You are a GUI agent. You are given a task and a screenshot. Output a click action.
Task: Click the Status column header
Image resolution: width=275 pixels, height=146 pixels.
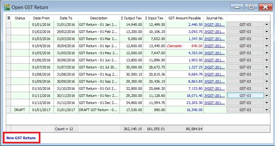click(20, 18)
